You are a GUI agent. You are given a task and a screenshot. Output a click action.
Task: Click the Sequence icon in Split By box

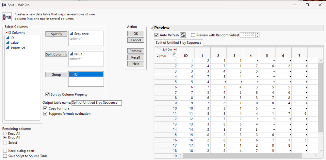point(71,34)
